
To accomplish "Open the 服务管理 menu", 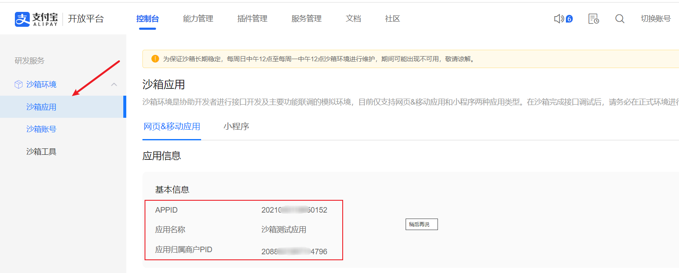I will pos(307,19).
